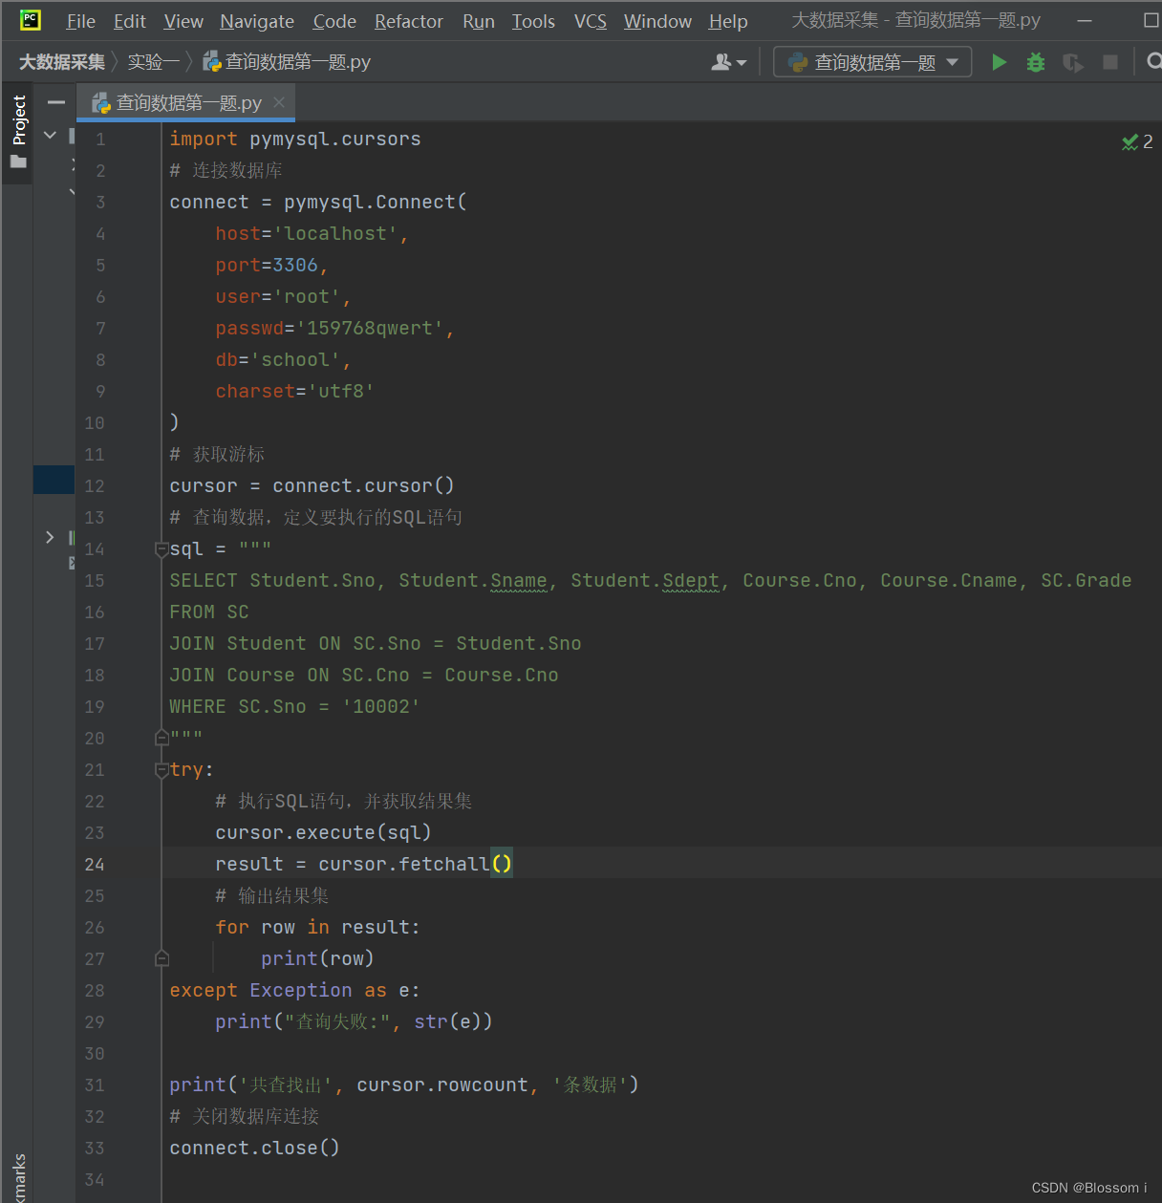Collapse the try block at line 21
Screen dimensions: 1162x1203
tap(161, 770)
